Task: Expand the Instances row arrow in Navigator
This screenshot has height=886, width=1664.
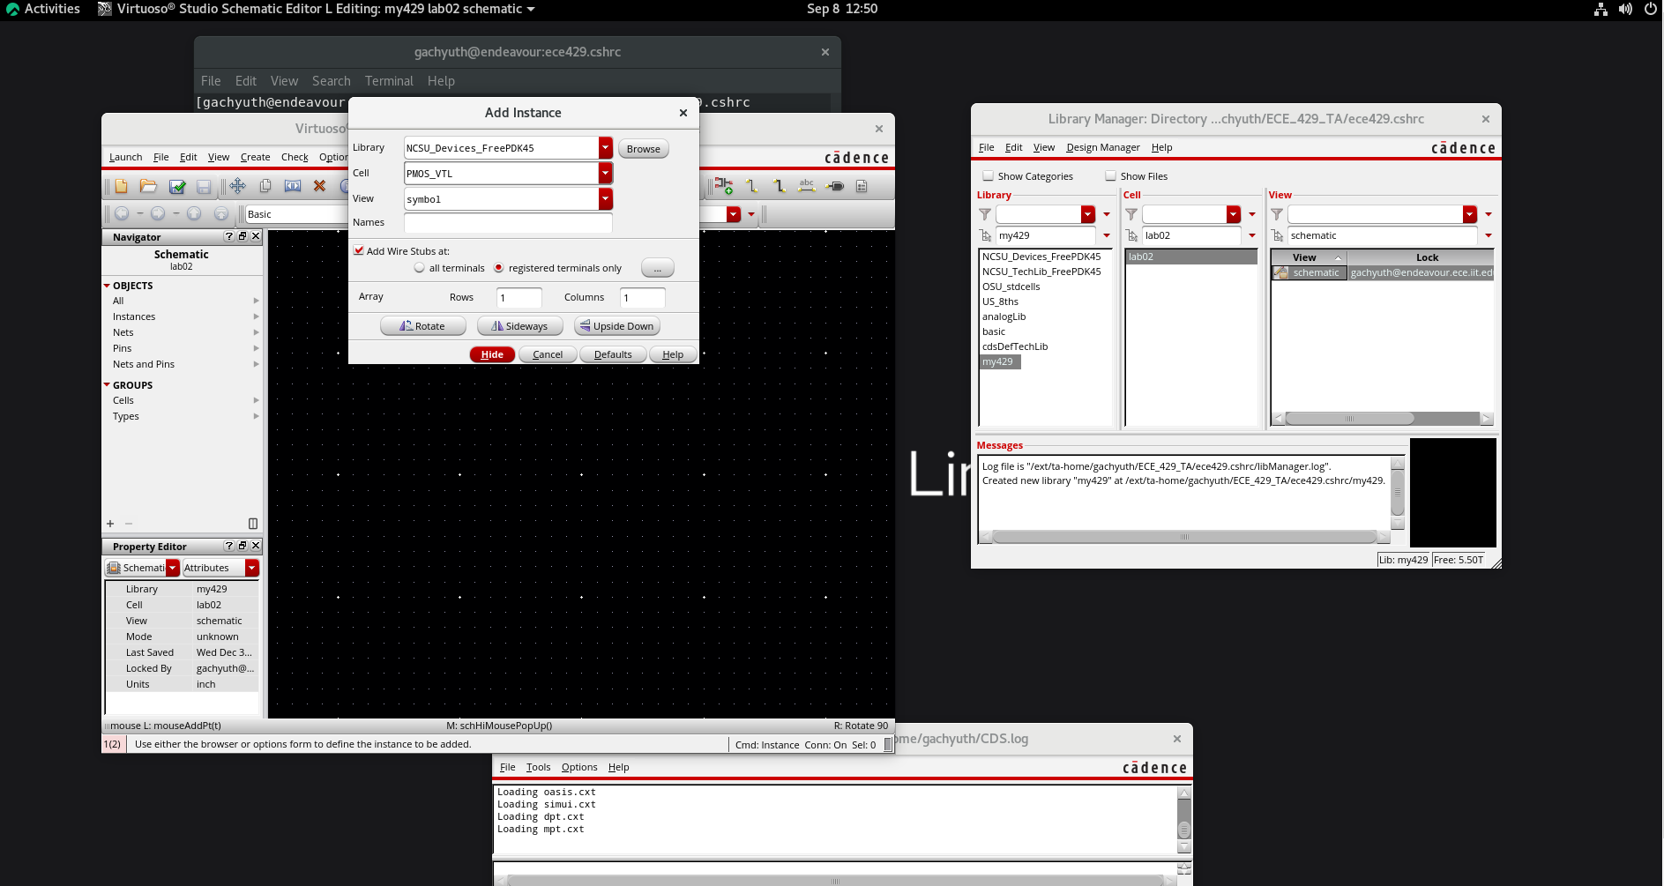Action: coord(257,316)
